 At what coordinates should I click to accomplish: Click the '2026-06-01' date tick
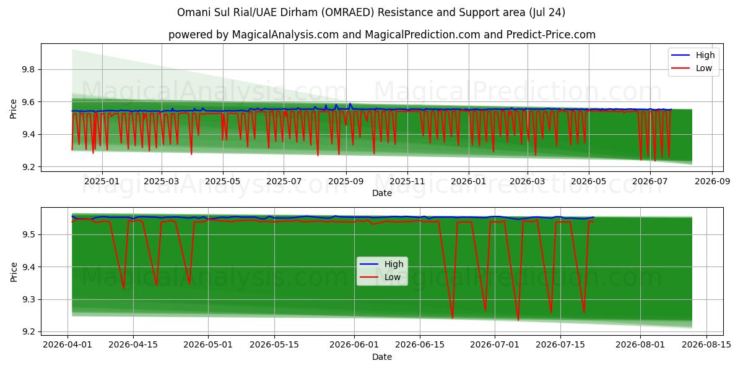(354, 345)
